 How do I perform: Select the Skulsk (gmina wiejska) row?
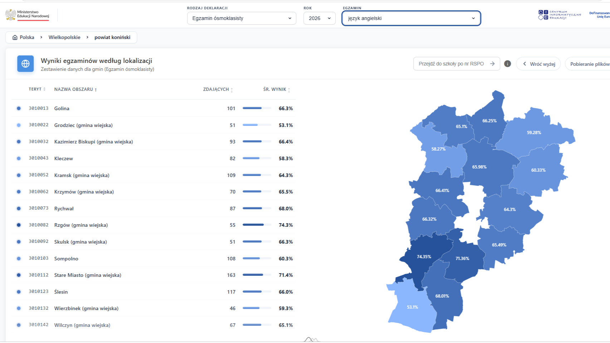coord(153,242)
